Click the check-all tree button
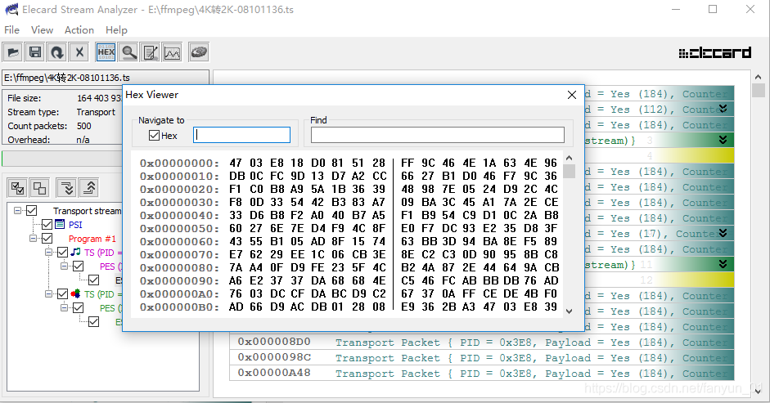This screenshot has height=403, width=770. click(x=18, y=187)
